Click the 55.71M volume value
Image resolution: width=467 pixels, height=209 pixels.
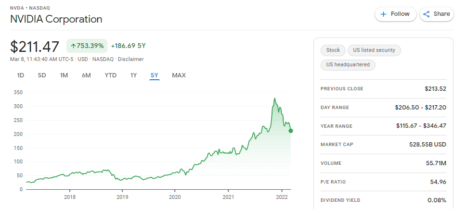(x=436, y=163)
